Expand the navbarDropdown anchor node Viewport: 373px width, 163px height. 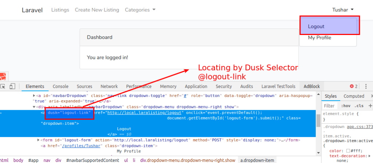point(34,96)
